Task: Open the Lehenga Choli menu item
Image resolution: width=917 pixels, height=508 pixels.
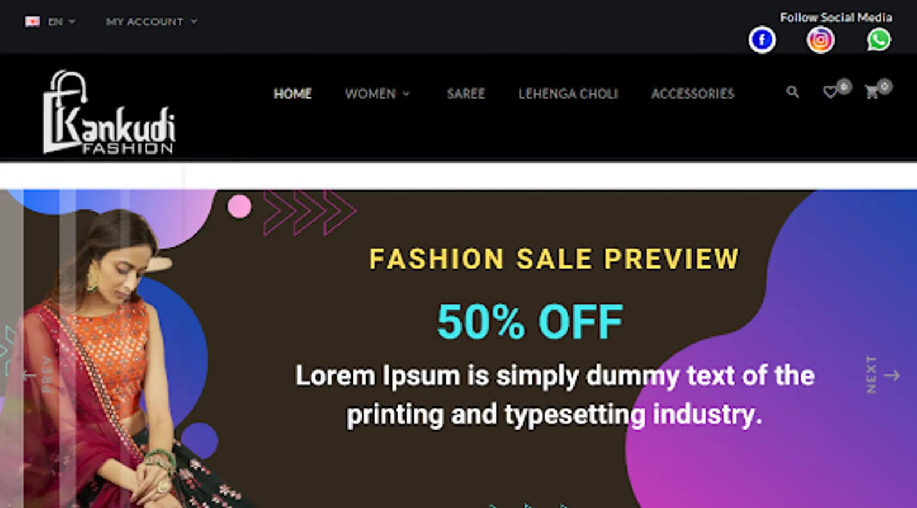Action: [x=568, y=94]
